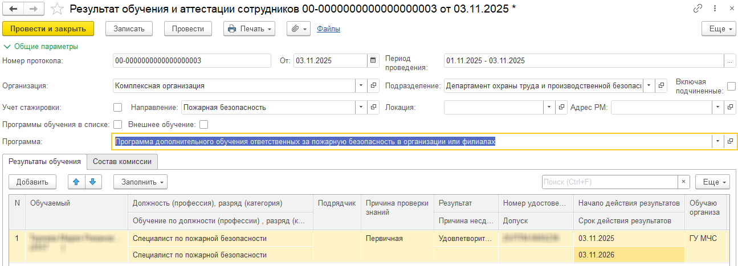Image resolution: width=738 pixels, height=266 pixels.
Task: Copy document link using chain icon
Action: click(x=698, y=9)
